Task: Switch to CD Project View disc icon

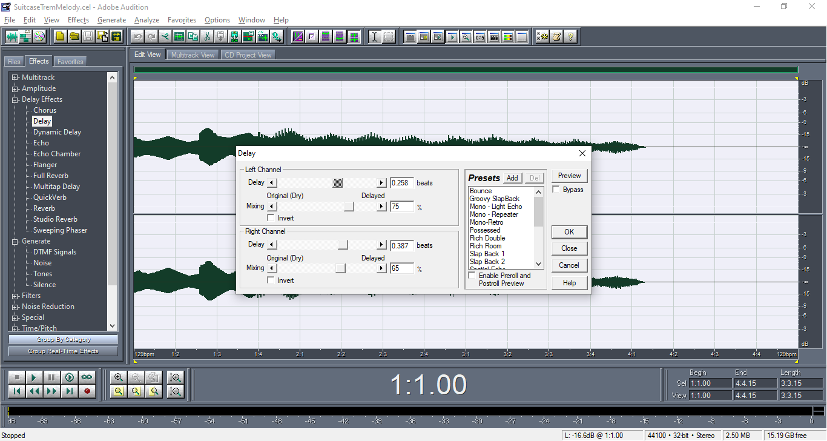Action: (39, 36)
